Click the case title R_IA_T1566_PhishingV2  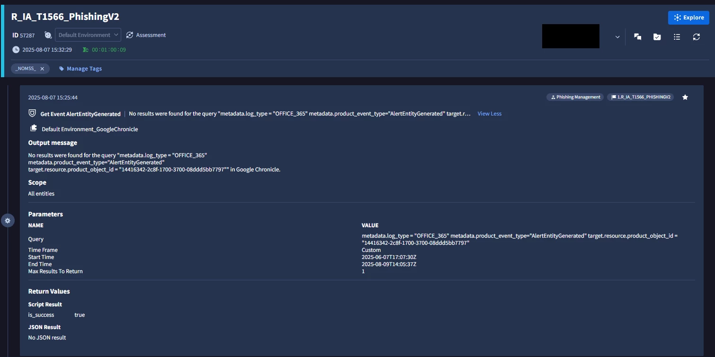coord(65,17)
